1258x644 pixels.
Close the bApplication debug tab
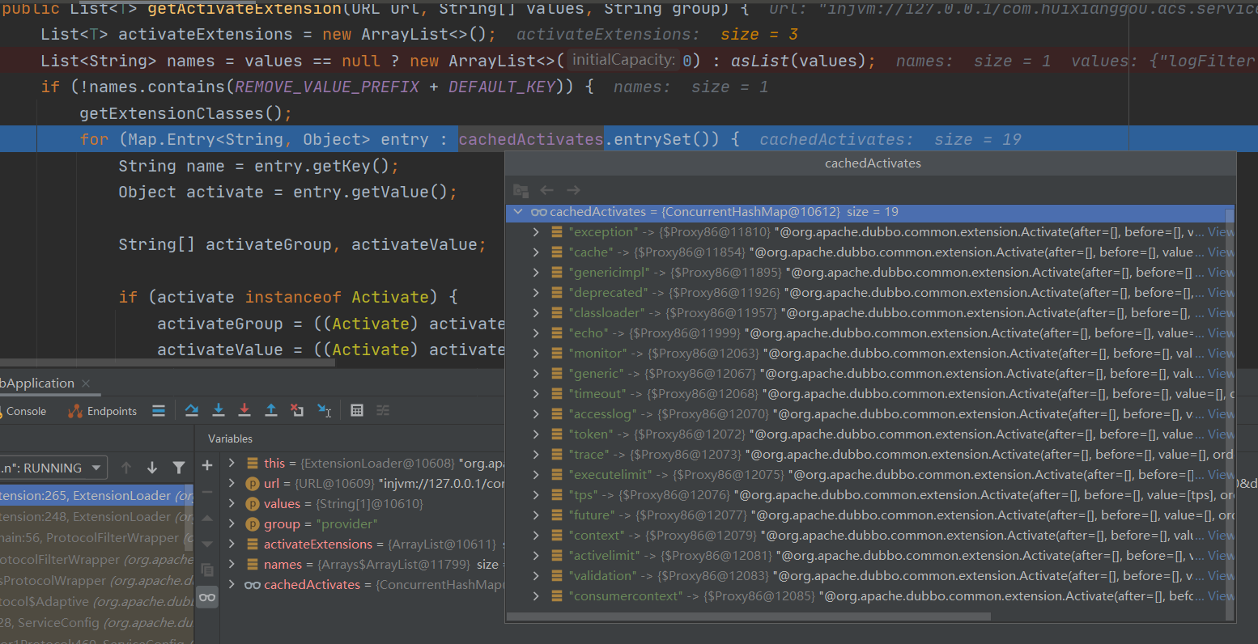pos(86,383)
